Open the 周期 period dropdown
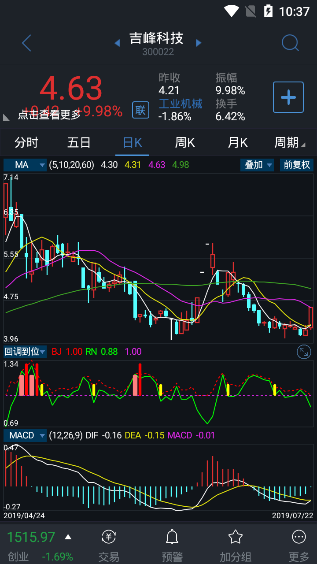The height and width of the screenshot is (564, 317). (290, 143)
